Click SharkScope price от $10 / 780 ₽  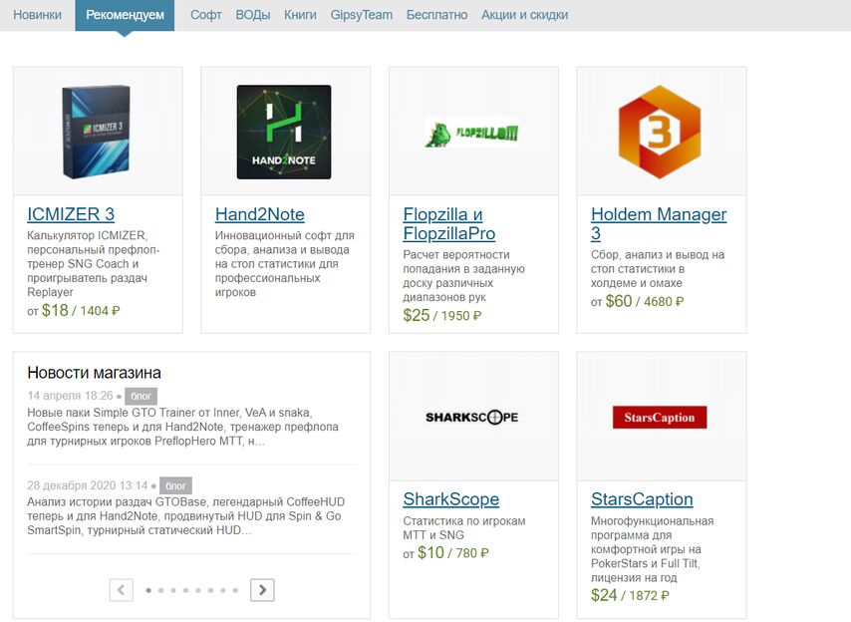pos(445,553)
